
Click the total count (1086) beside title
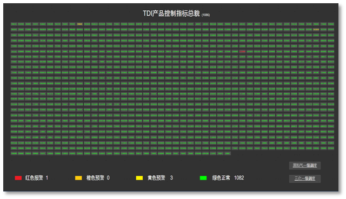click(205, 15)
